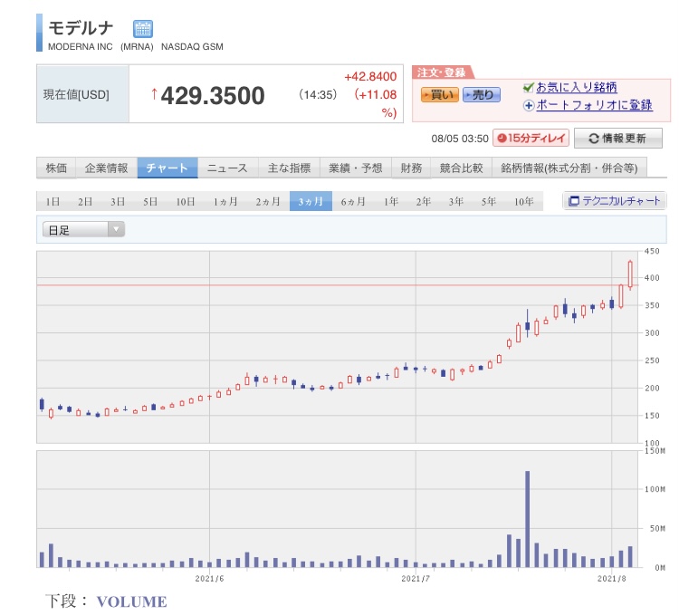Open the 財務 tab

[411, 168]
